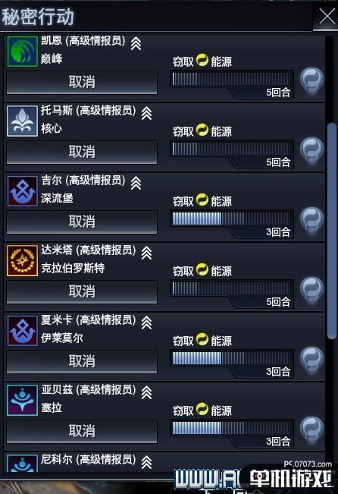Click the rank chevrons beside 尼科尔's name
This screenshot has height=494, width=338.
(146, 462)
